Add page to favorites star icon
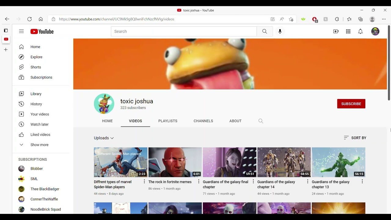The image size is (391, 220). (291, 19)
